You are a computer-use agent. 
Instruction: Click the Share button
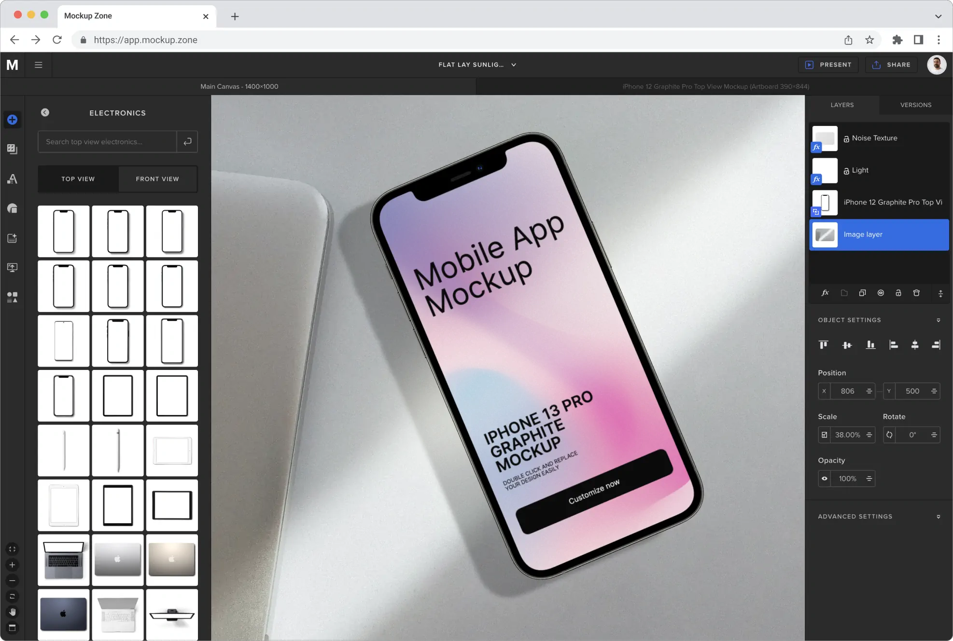892,64
